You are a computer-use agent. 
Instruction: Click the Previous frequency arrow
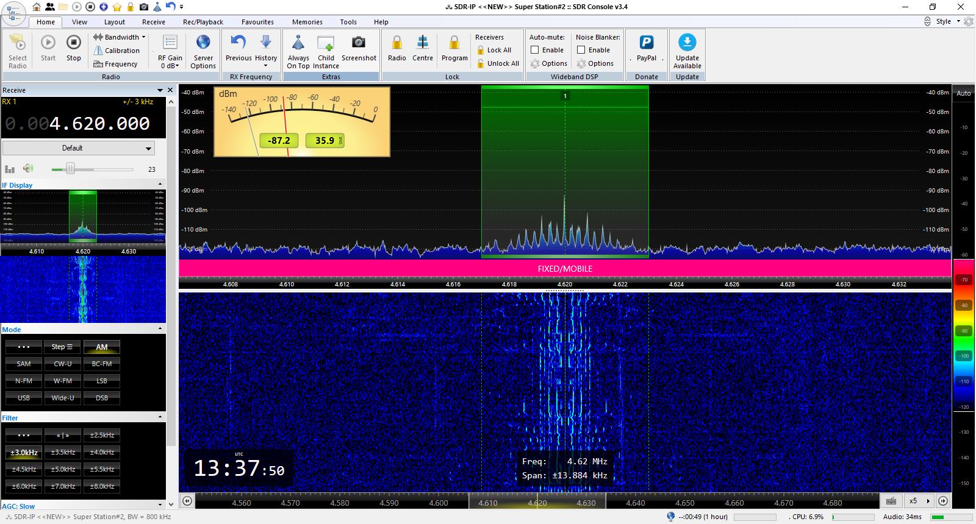click(x=238, y=43)
